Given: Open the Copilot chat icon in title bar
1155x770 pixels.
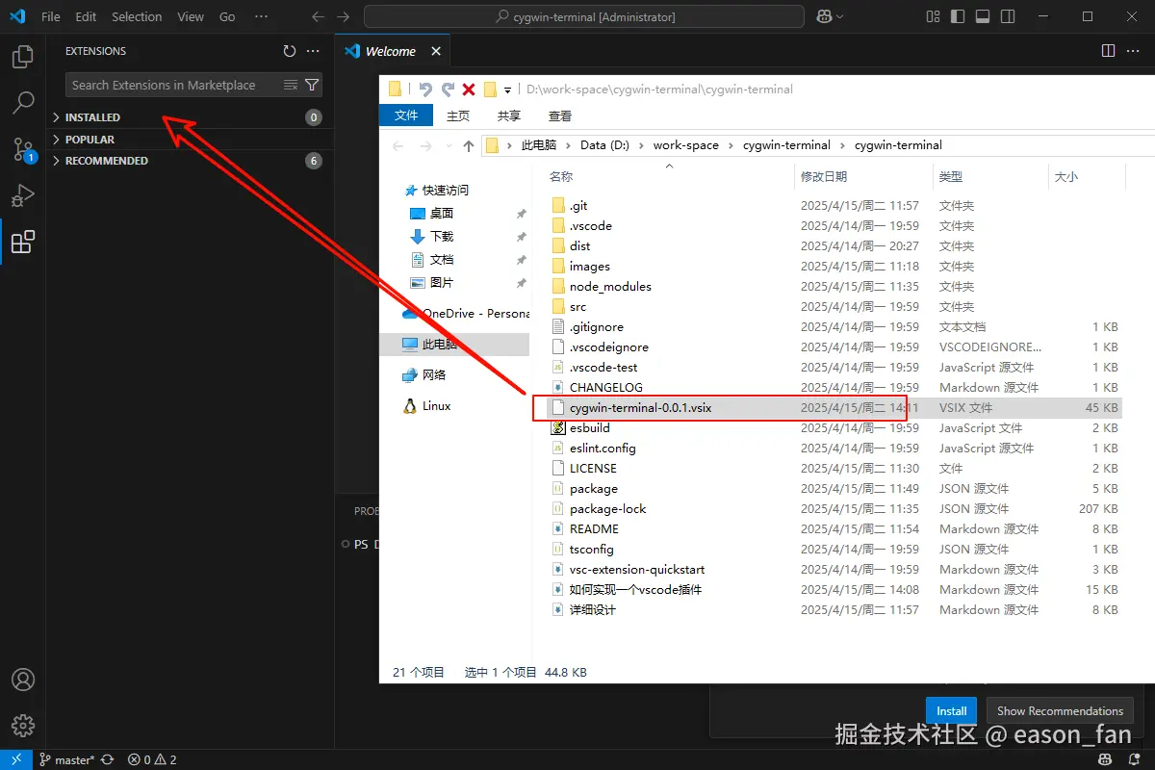Looking at the screenshot, I should click(823, 16).
